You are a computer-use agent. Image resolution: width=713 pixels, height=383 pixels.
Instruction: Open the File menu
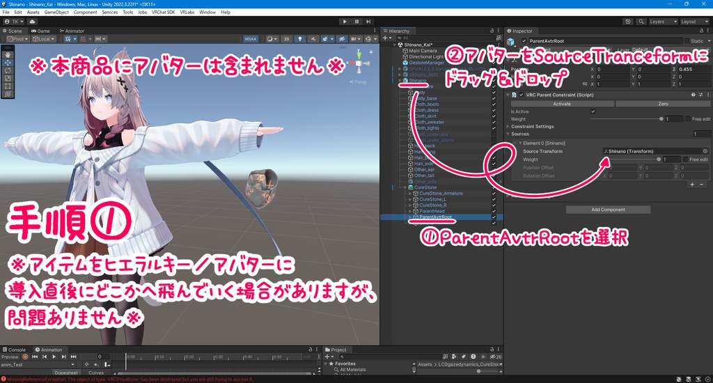[x=6, y=13]
